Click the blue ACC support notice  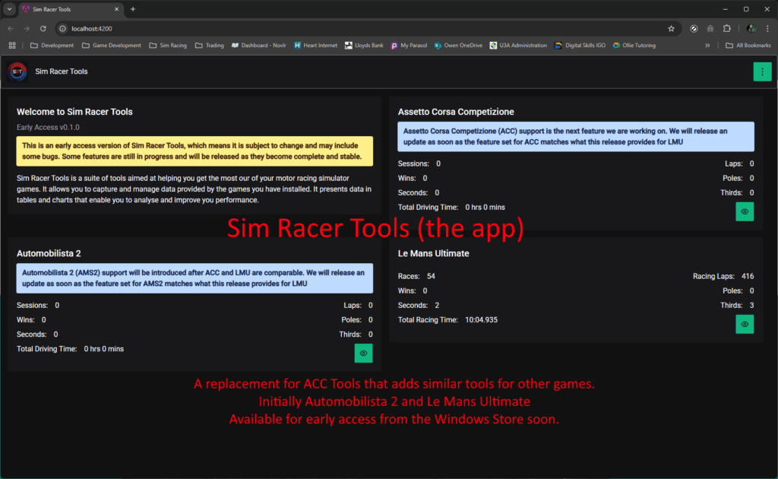click(x=576, y=137)
